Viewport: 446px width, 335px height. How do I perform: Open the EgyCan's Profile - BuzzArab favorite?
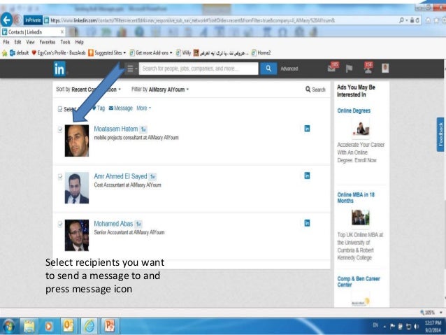coord(59,53)
